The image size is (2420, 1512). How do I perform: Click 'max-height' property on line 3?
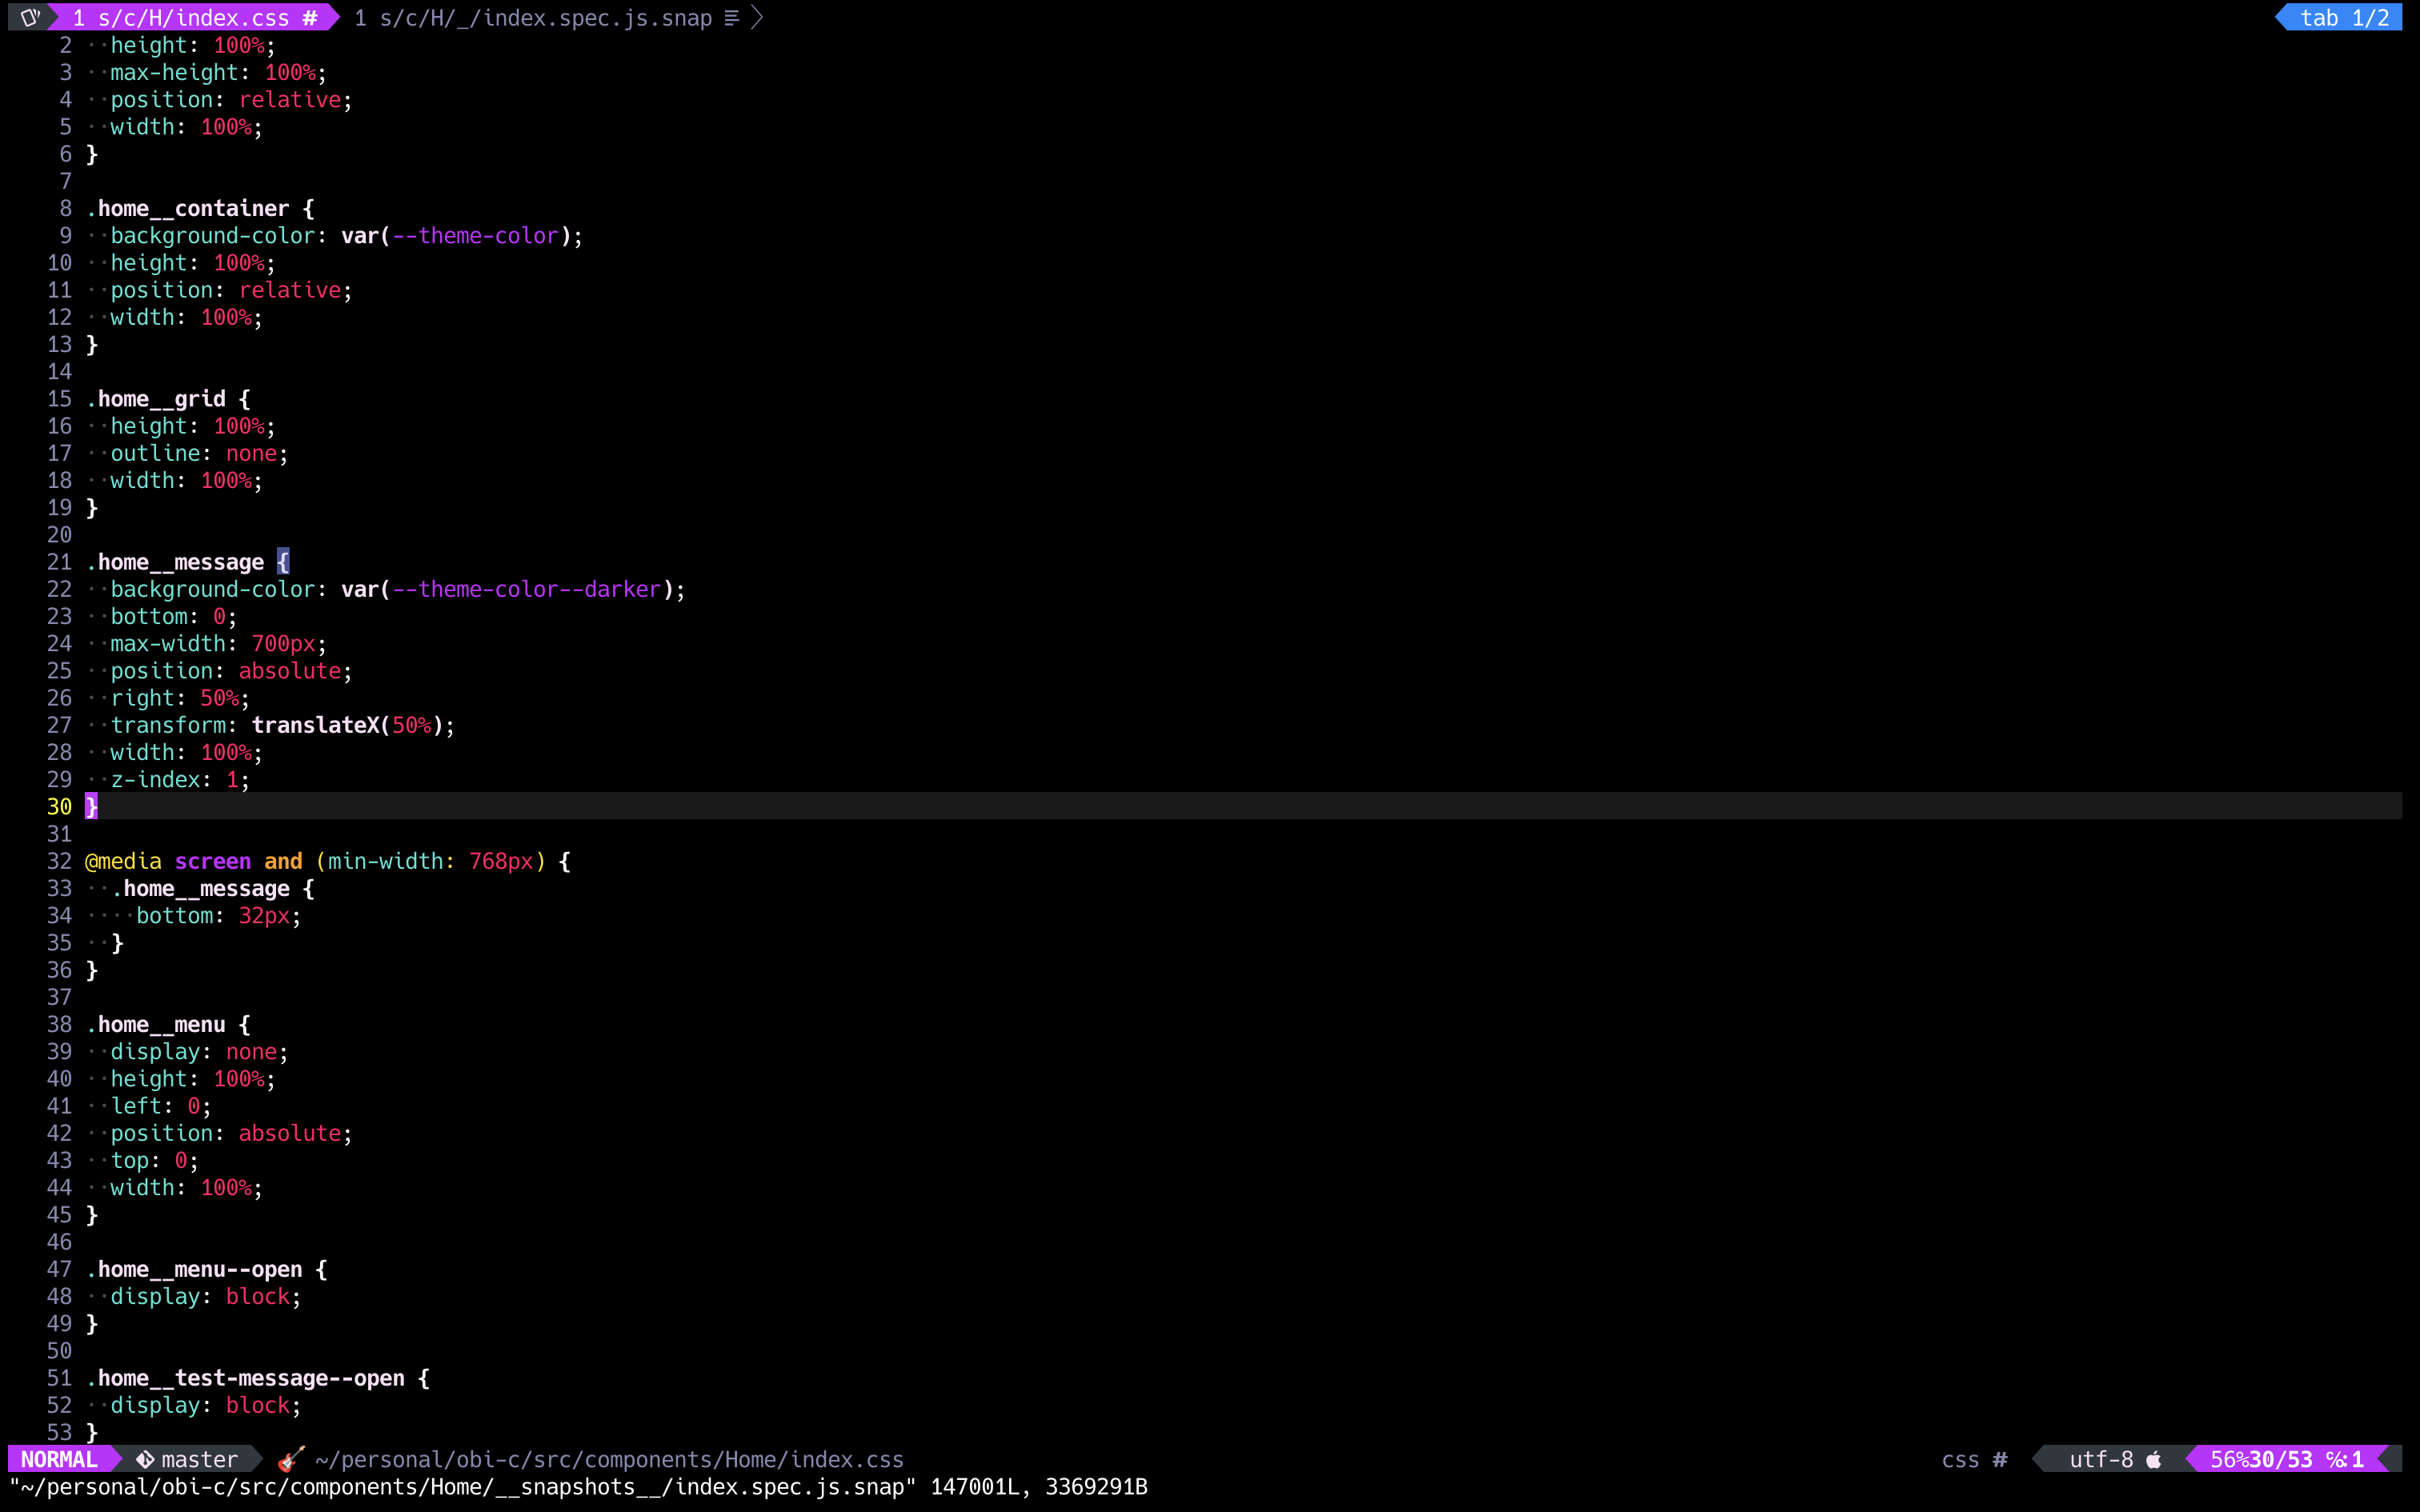(x=174, y=72)
